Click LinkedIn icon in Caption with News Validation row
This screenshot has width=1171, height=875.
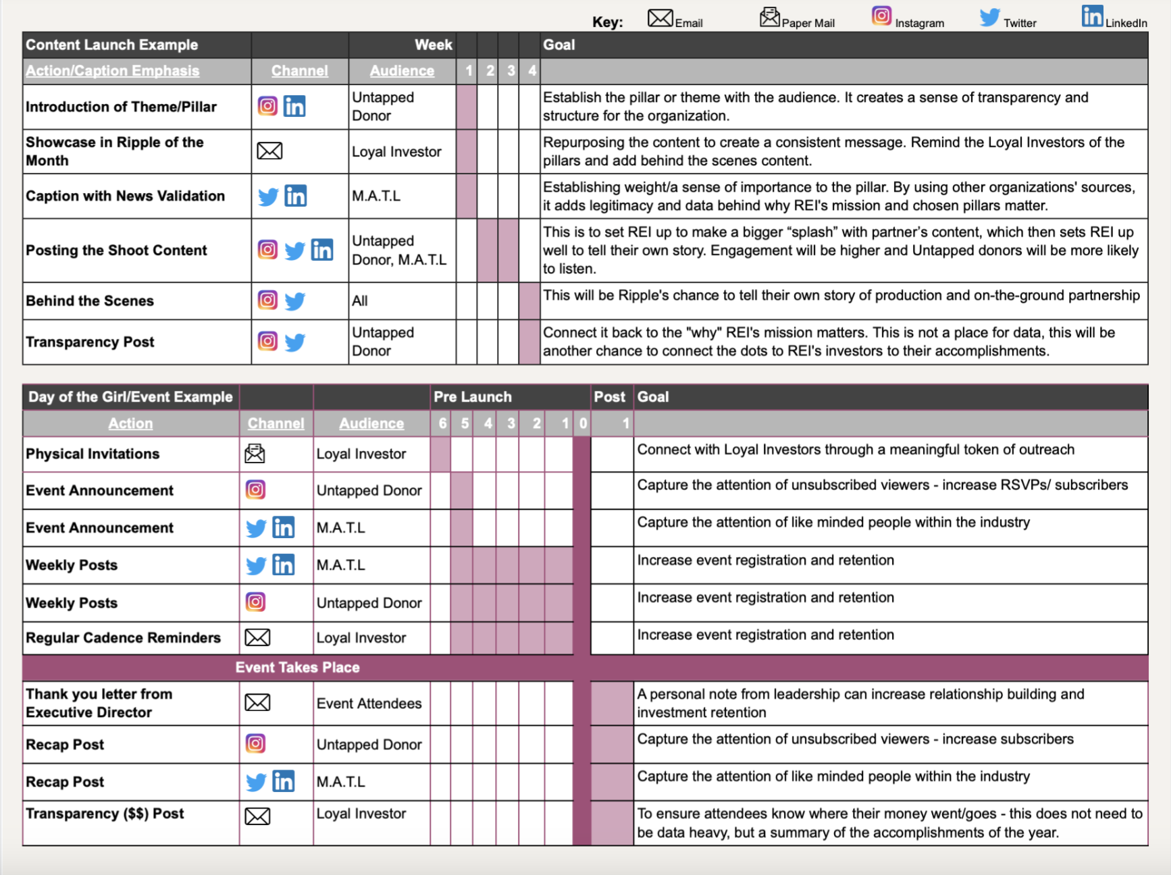click(295, 196)
